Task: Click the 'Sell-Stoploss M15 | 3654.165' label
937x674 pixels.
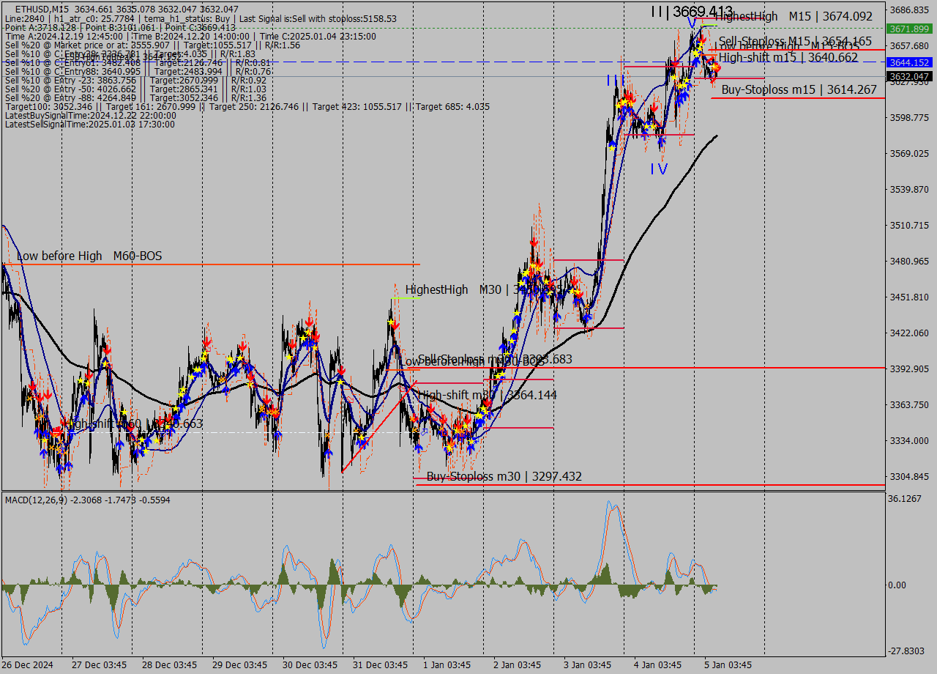Action: (x=795, y=41)
